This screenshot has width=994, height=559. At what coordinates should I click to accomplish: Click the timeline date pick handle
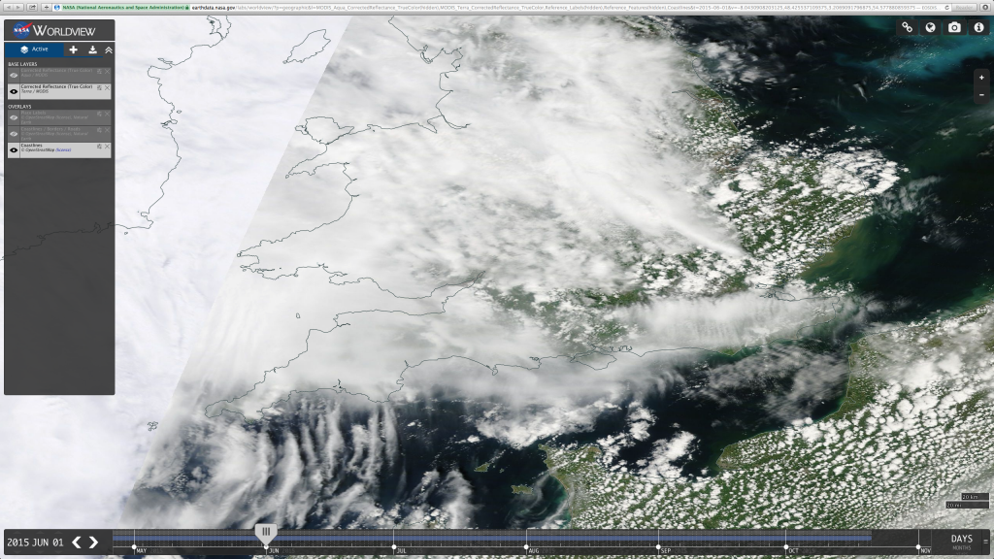point(266,533)
